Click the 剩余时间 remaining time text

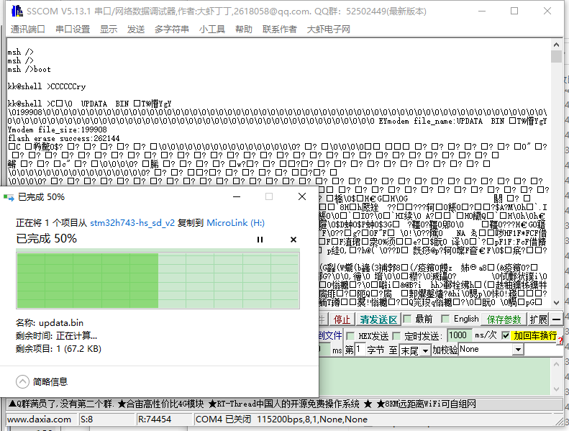pyautogui.click(x=56, y=336)
